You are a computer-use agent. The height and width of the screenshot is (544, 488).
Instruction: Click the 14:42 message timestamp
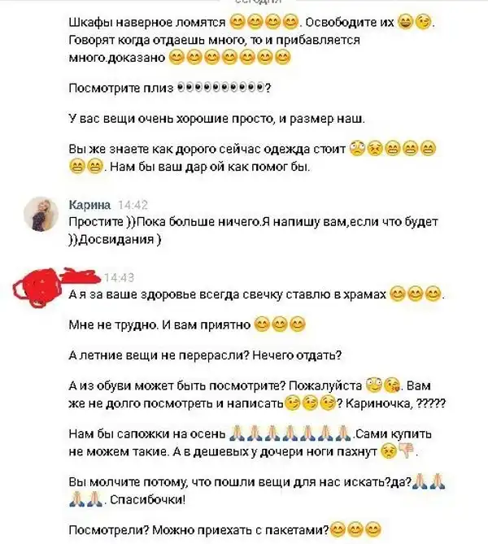(133, 205)
